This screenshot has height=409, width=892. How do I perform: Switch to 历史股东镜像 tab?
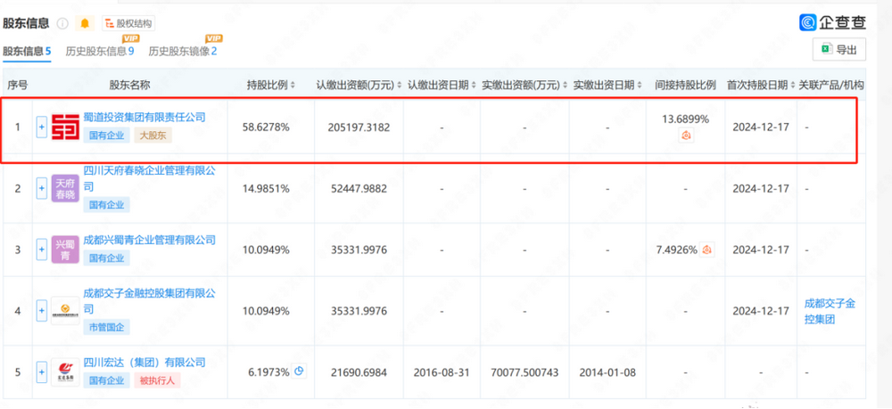pos(182,52)
